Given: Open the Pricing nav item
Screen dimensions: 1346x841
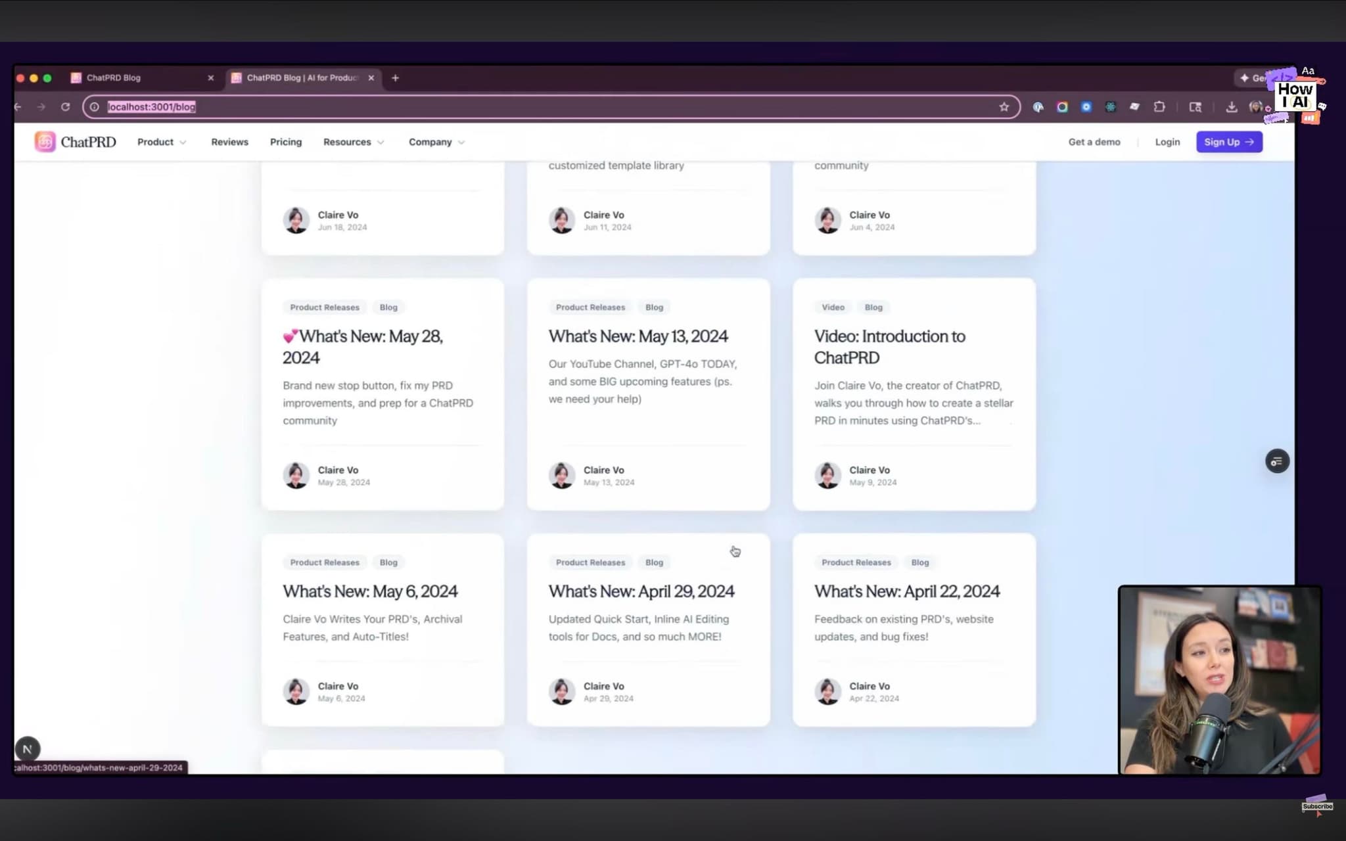Looking at the screenshot, I should click(286, 142).
